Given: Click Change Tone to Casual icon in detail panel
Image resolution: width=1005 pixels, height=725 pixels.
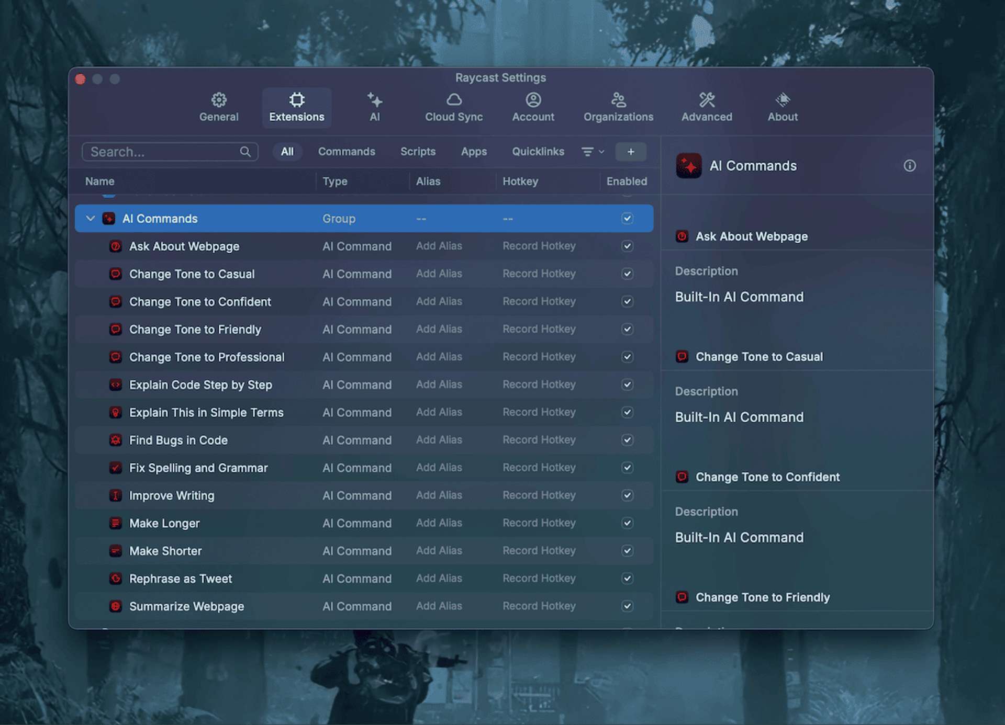Looking at the screenshot, I should coord(682,357).
